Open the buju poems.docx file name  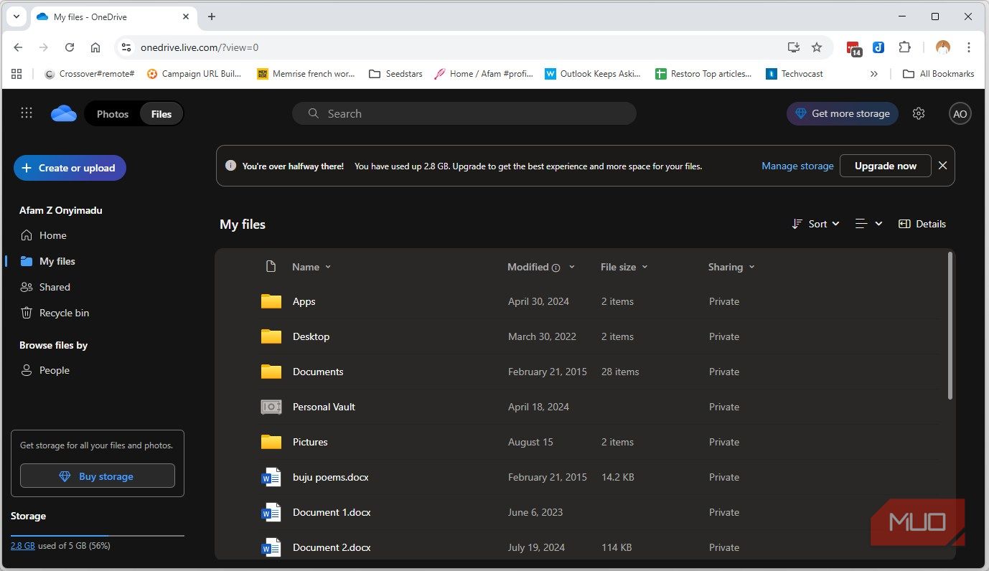pos(331,477)
